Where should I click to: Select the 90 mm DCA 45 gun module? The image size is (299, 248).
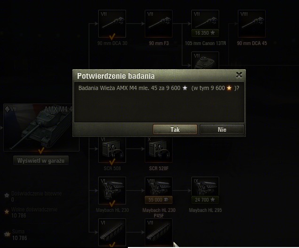(252, 24)
